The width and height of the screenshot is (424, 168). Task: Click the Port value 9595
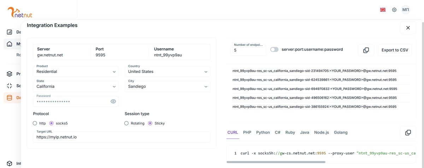coord(100,55)
